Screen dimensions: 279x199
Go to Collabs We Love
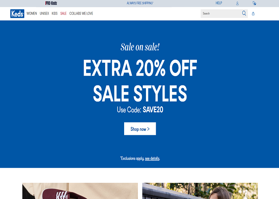click(81, 13)
